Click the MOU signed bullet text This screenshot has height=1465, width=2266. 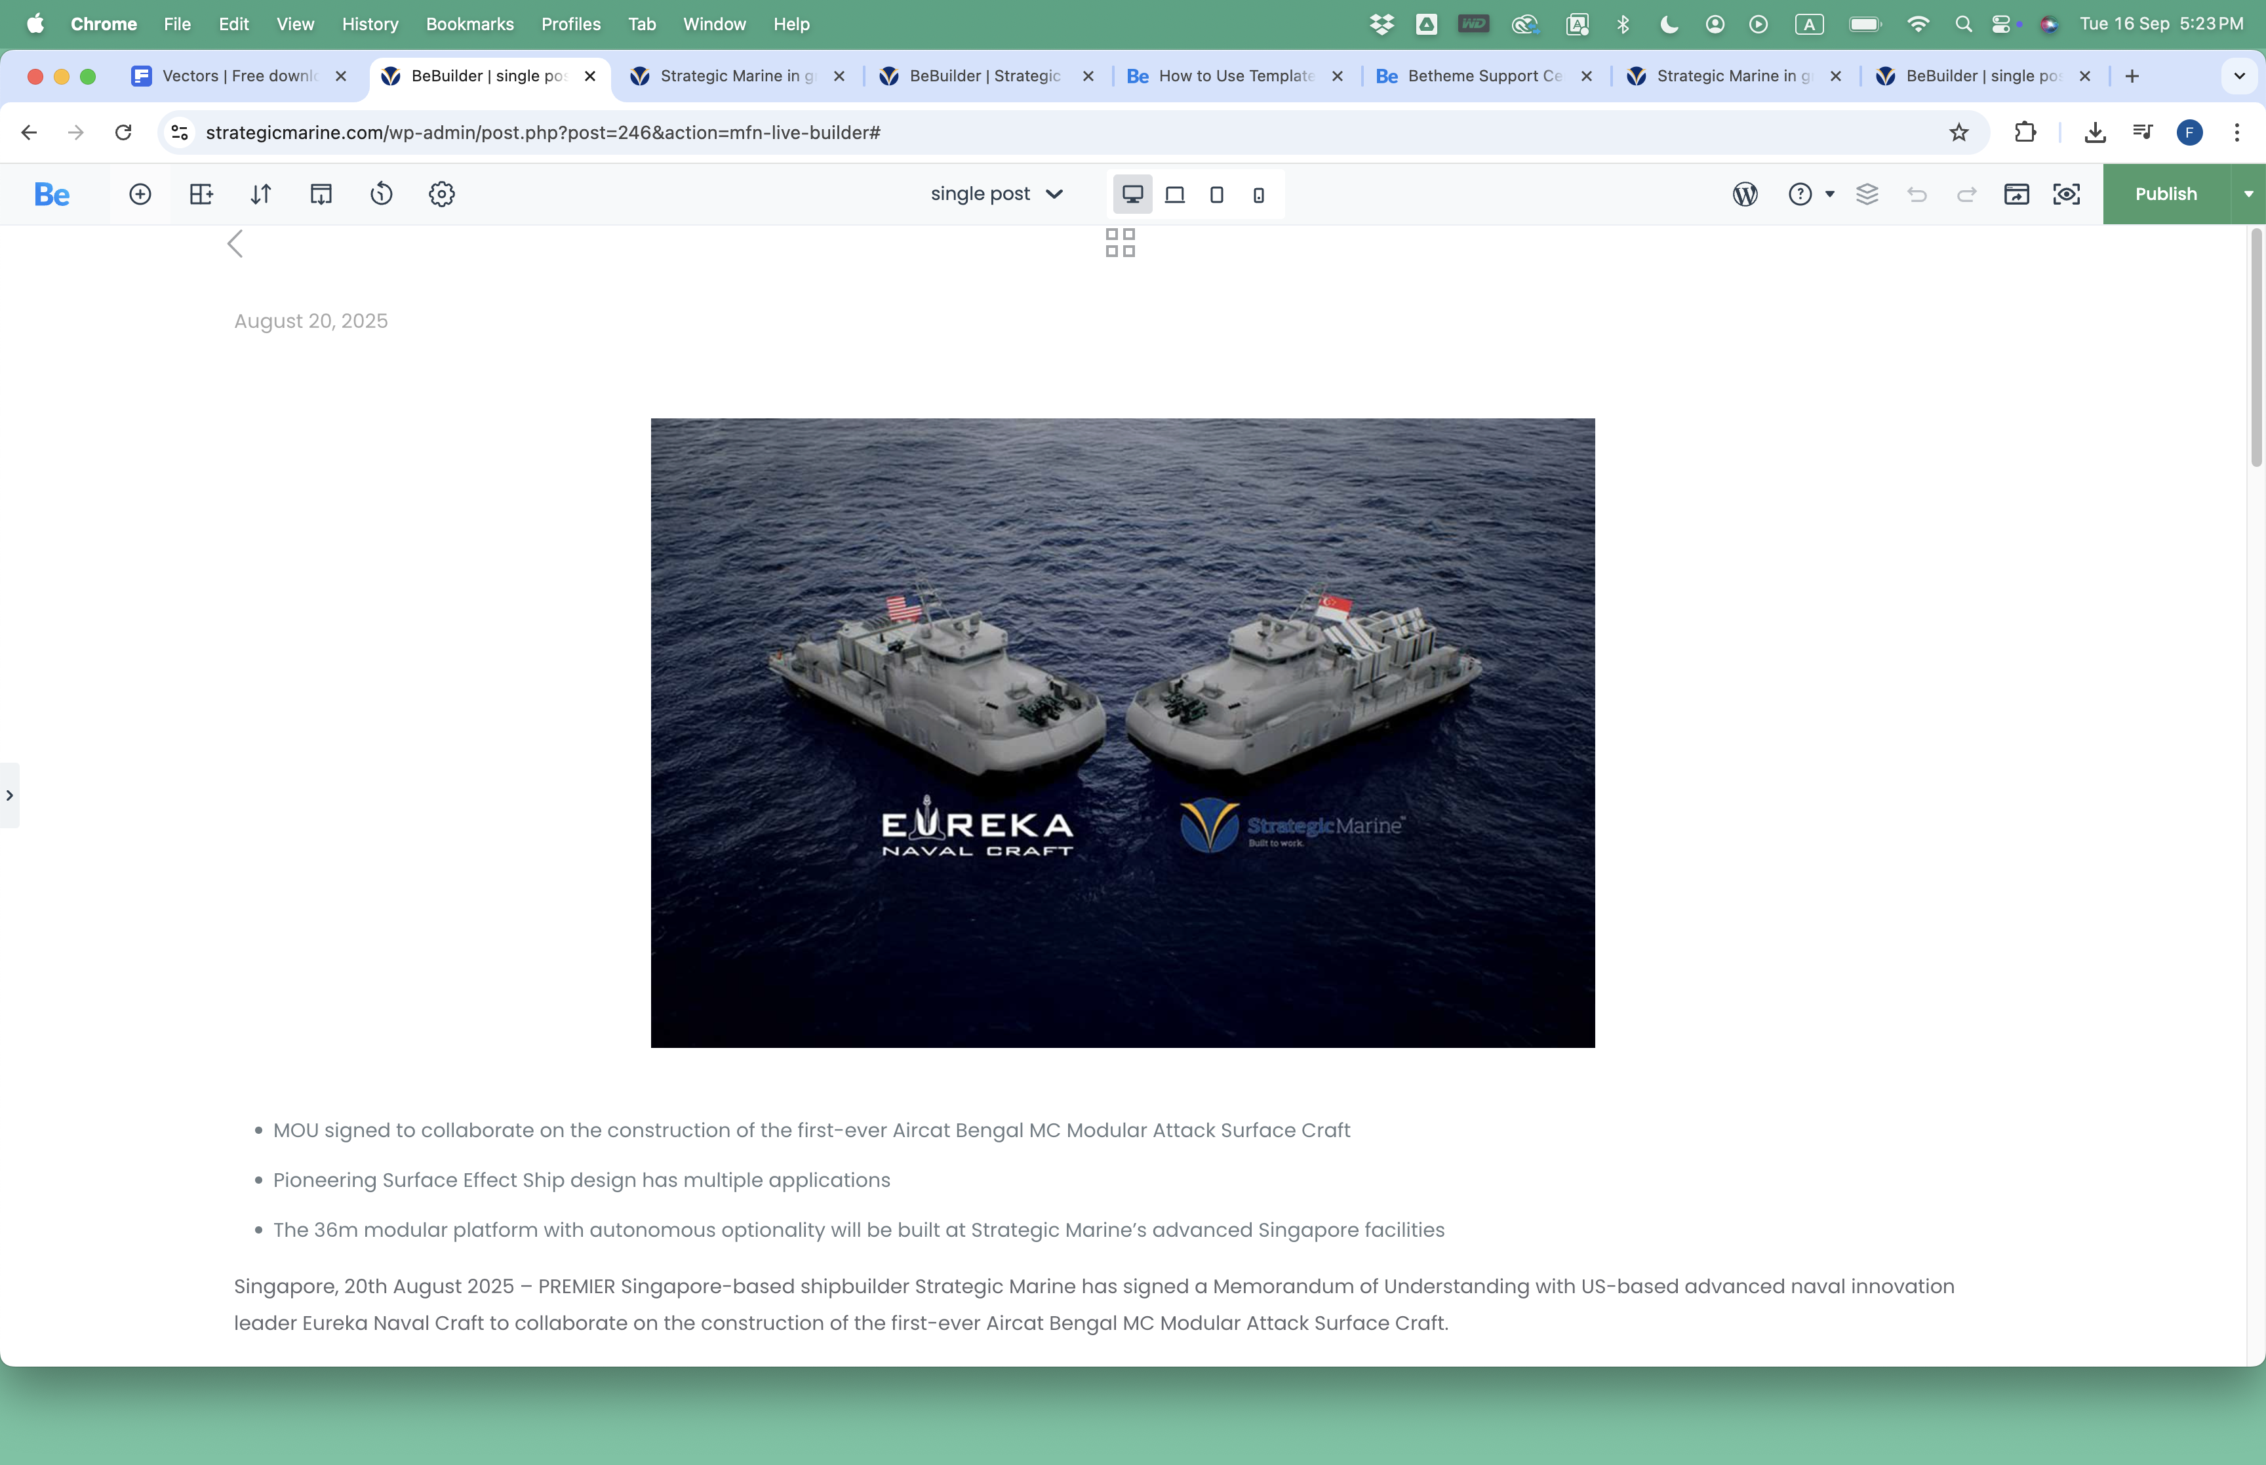pyautogui.click(x=811, y=1130)
